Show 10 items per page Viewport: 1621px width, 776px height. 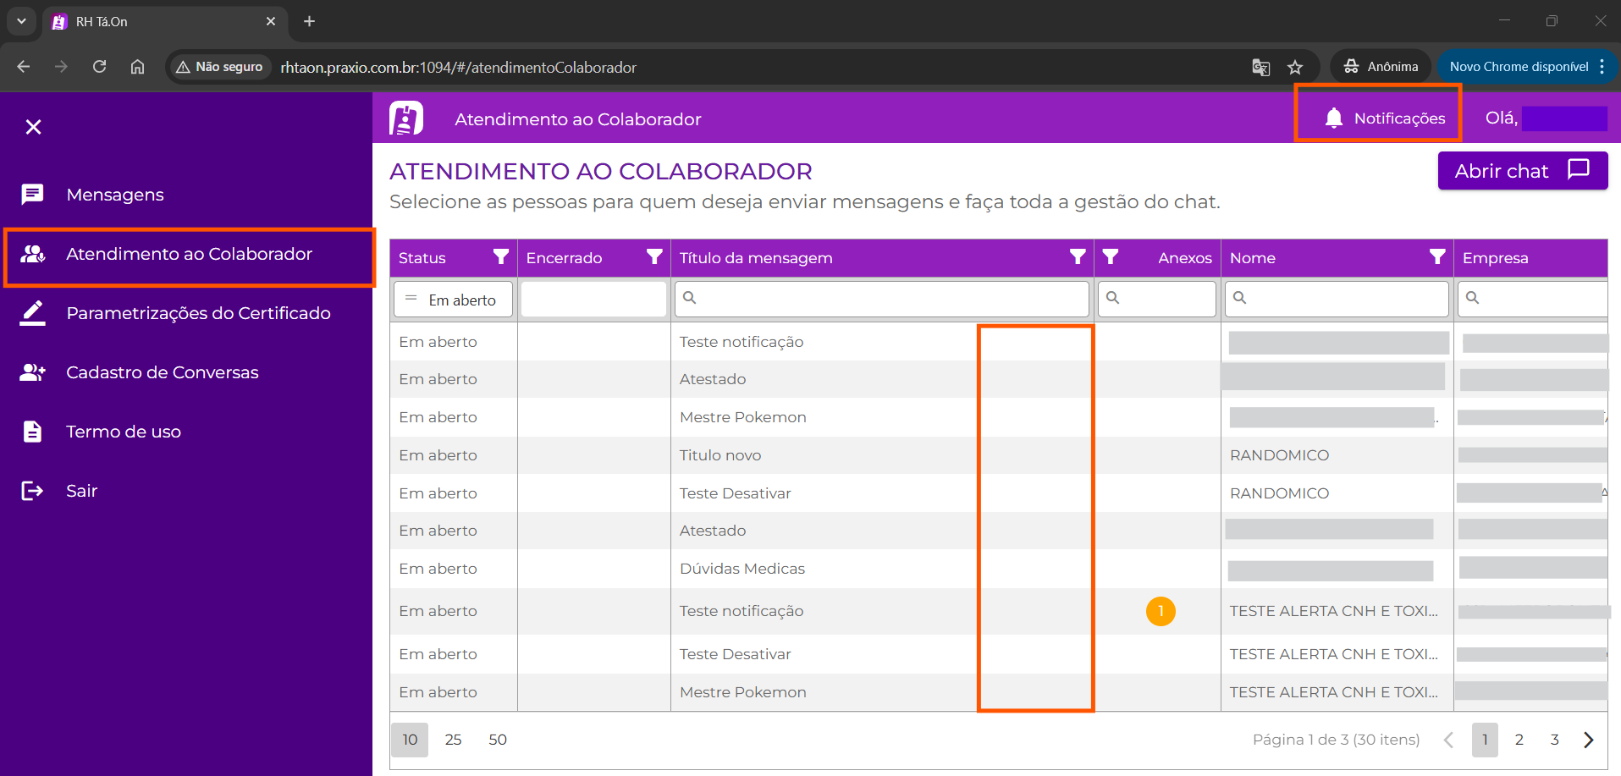[x=410, y=740]
